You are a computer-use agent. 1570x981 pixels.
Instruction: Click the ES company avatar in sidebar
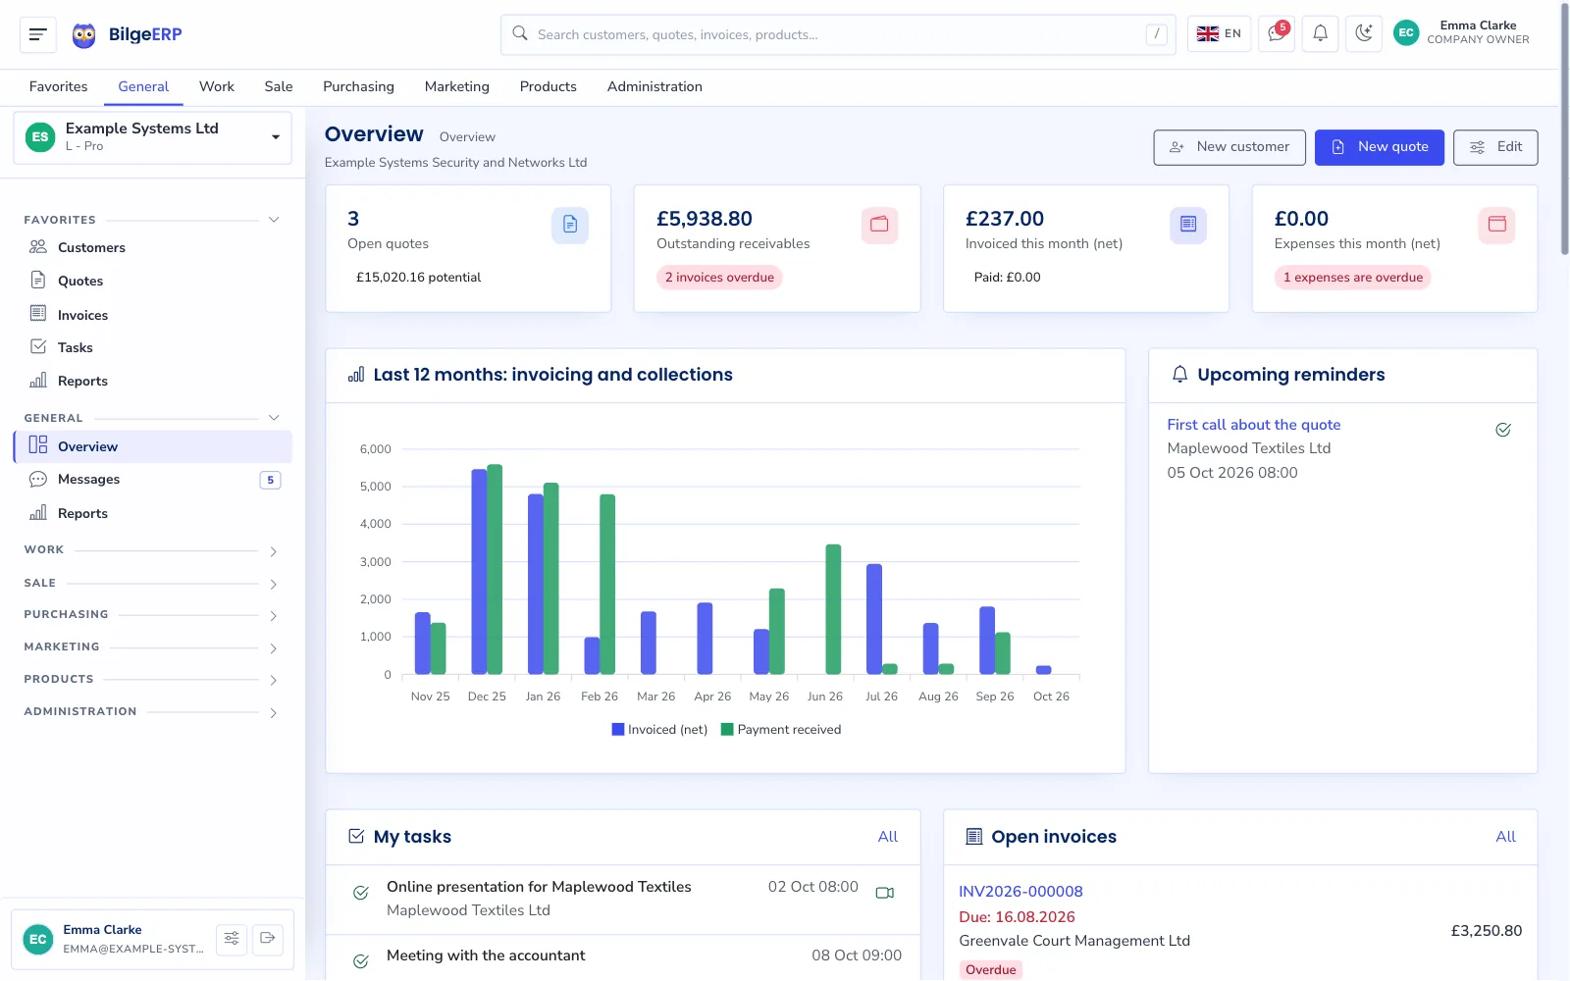(39, 137)
